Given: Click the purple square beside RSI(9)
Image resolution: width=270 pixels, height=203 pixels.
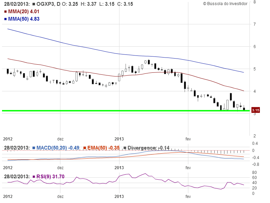Looking at the screenshot, I should pyautogui.click(x=34, y=177).
